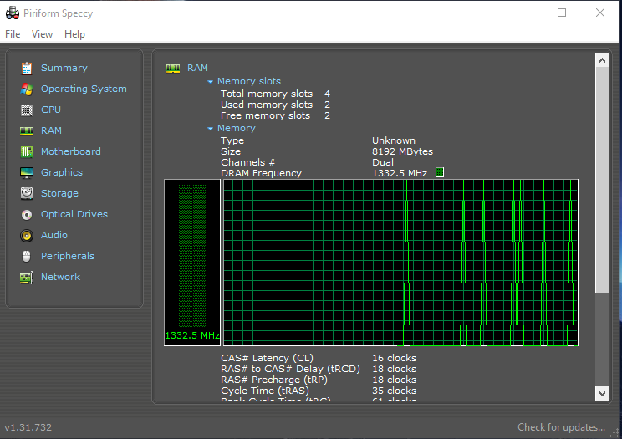Click the Storage hard drive icon
This screenshot has height=439, width=622.
27,193
